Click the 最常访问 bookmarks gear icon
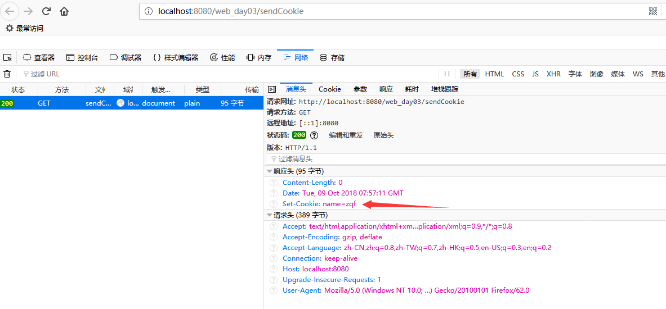The width and height of the screenshot is (666, 309). pyautogui.click(x=10, y=29)
